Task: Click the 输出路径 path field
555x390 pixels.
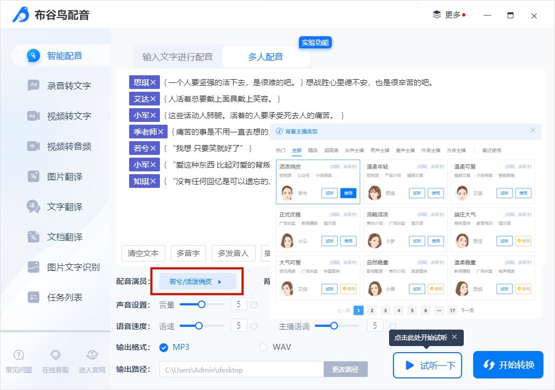Action: [241, 370]
